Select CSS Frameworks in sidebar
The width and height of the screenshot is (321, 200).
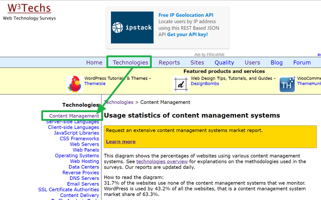(79, 139)
